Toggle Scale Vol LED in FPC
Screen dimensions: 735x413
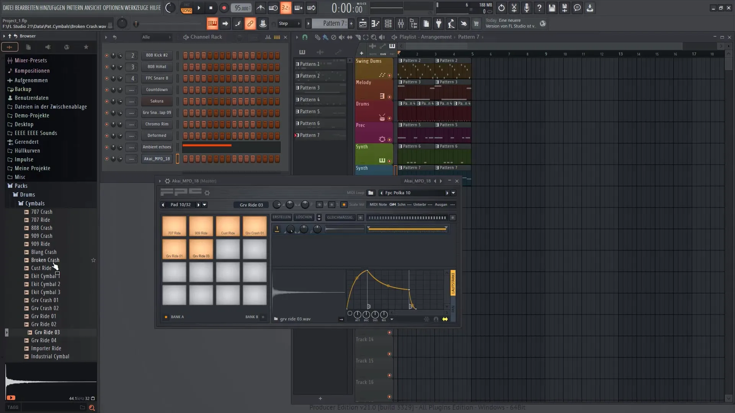(344, 205)
